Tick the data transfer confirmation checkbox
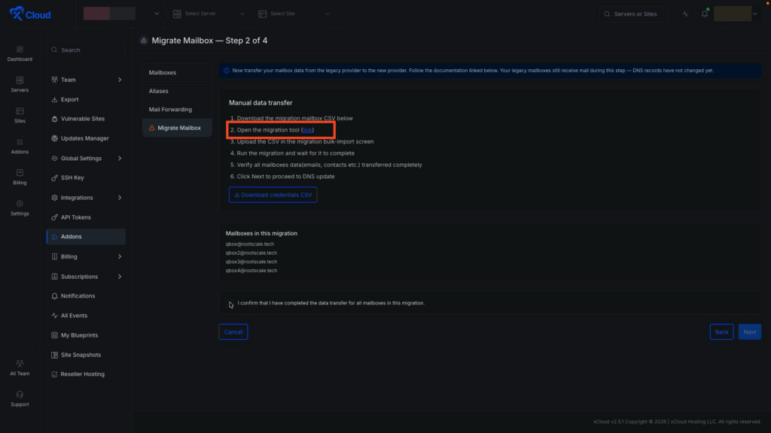 [x=230, y=304]
